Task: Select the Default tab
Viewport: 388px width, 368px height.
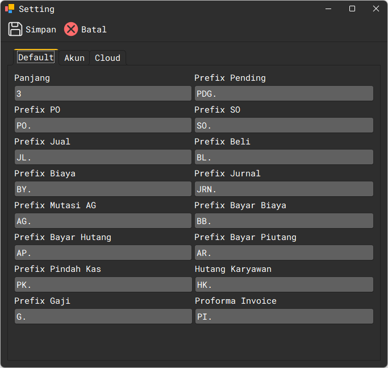Action: (x=36, y=58)
